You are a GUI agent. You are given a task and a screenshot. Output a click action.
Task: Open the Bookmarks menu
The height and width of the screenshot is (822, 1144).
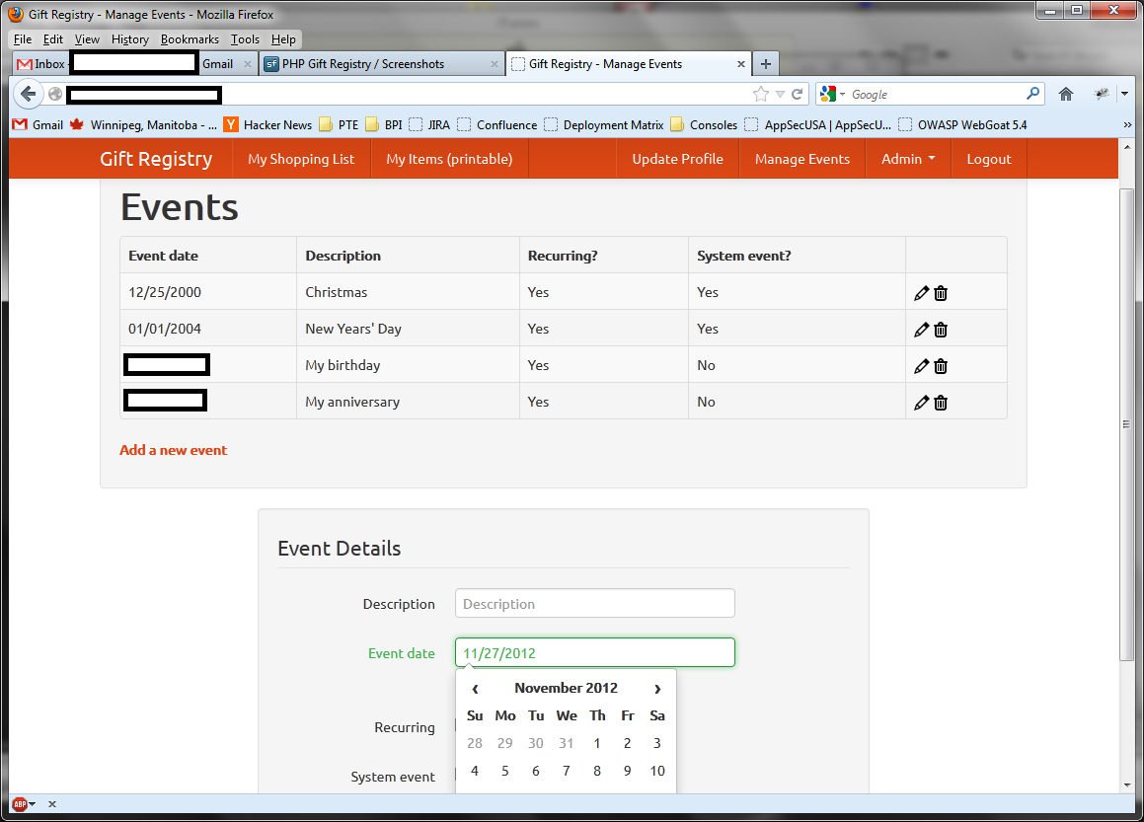190,39
